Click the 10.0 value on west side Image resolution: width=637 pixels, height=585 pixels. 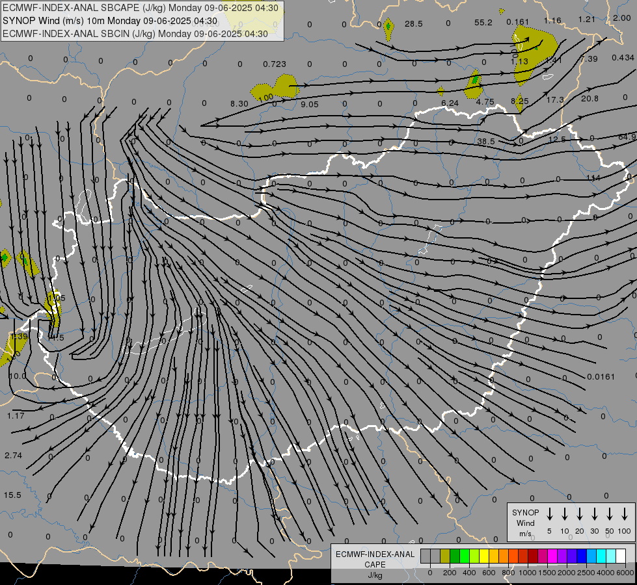tap(18, 376)
